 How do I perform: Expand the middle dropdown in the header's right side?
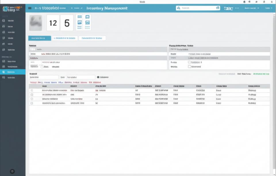(252, 8)
